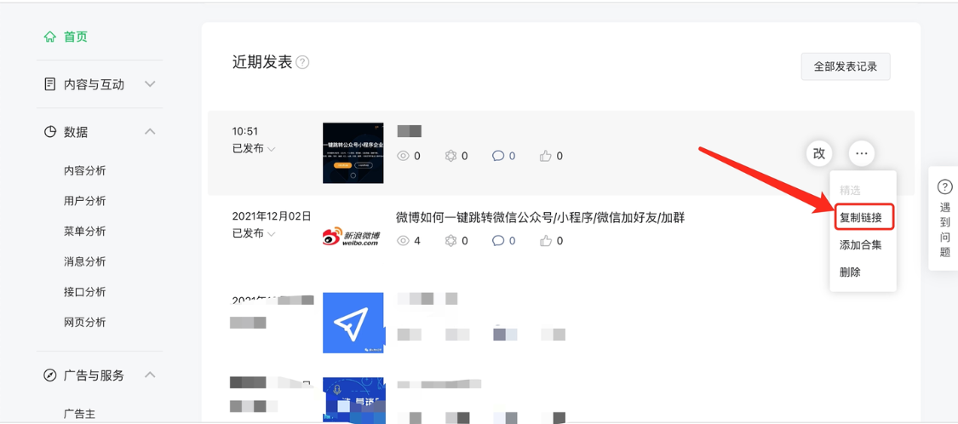Open article 微博如何一键跳转微信公众号 title
The height and width of the screenshot is (424, 958).
coord(540,217)
